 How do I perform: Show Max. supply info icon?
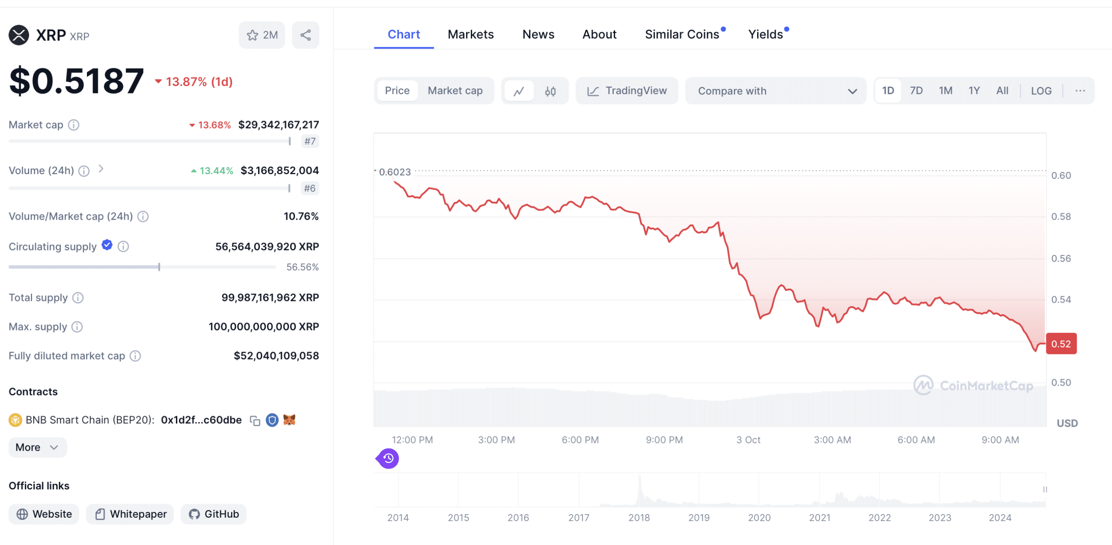[77, 327]
